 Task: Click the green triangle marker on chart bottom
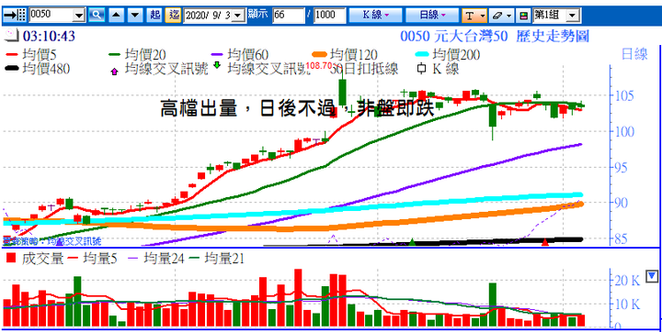412,242
